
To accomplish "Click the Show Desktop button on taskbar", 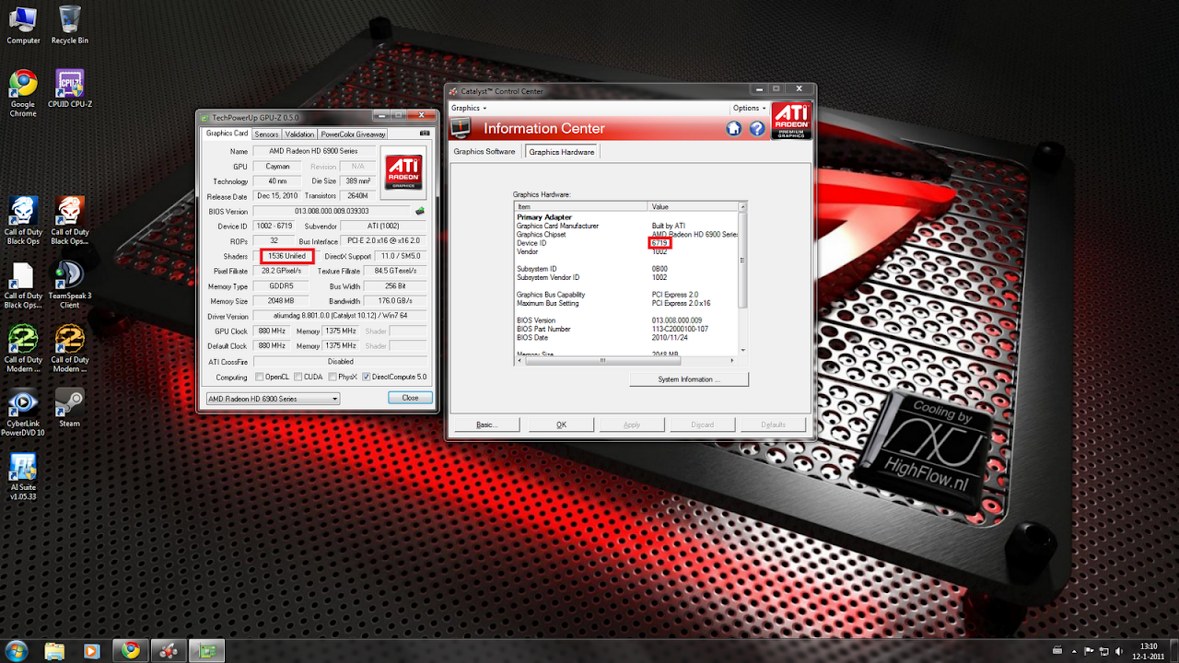I will 1173,651.
